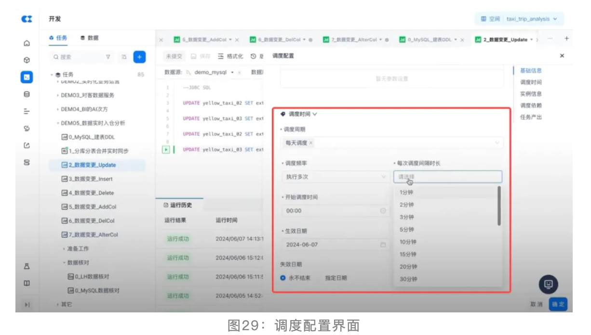Choose 10分钟 from interval list

click(x=408, y=242)
